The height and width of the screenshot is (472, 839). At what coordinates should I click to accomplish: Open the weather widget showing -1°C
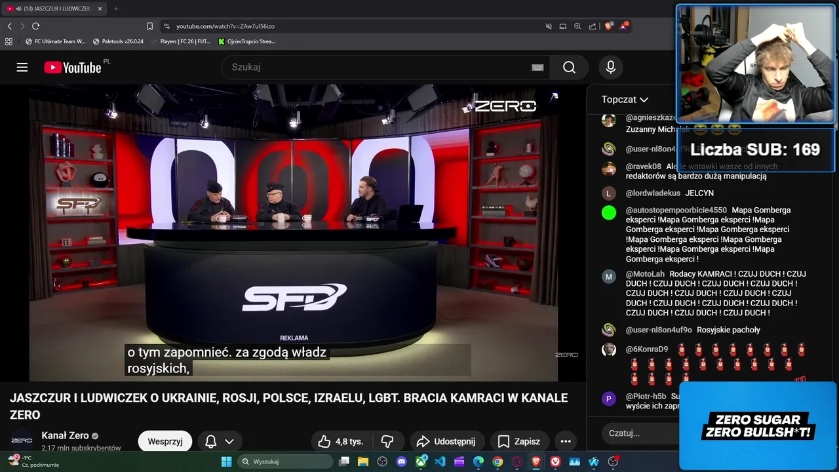(33, 461)
